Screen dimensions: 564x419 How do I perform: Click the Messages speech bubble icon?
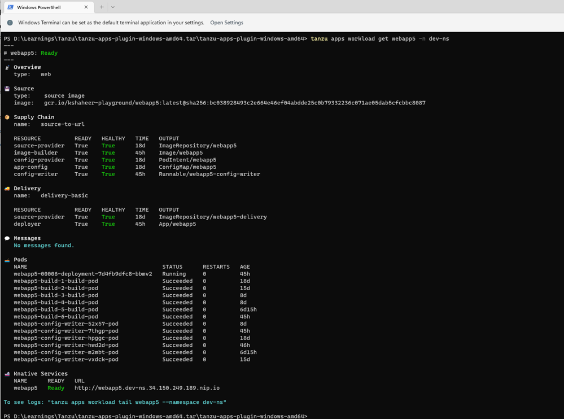coord(7,238)
